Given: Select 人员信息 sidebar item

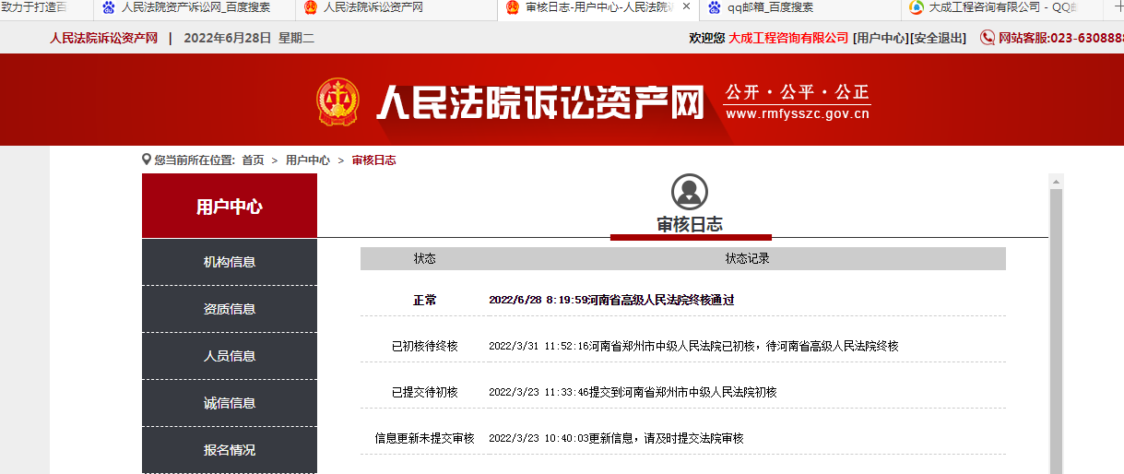Looking at the screenshot, I should pyautogui.click(x=230, y=356).
